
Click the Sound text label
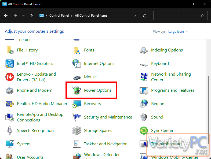coord(157,117)
